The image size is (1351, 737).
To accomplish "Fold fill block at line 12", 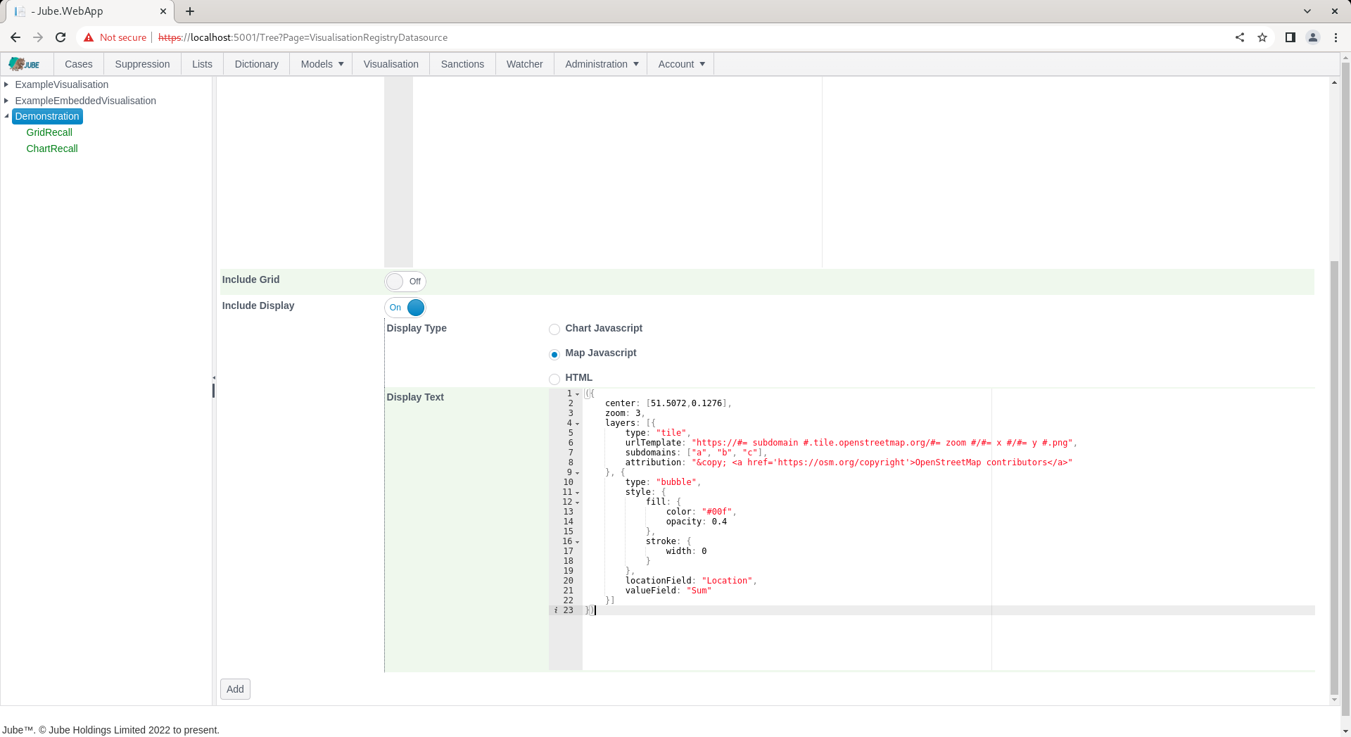I will (578, 503).
